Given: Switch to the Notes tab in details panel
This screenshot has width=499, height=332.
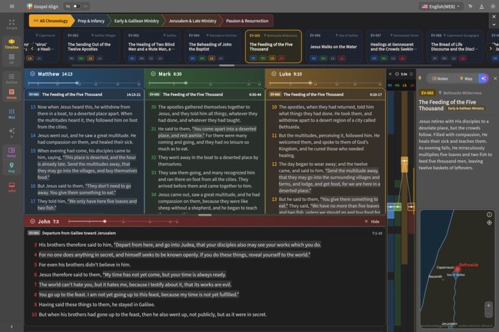Looking at the screenshot, I should pyautogui.click(x=440, y=79).
